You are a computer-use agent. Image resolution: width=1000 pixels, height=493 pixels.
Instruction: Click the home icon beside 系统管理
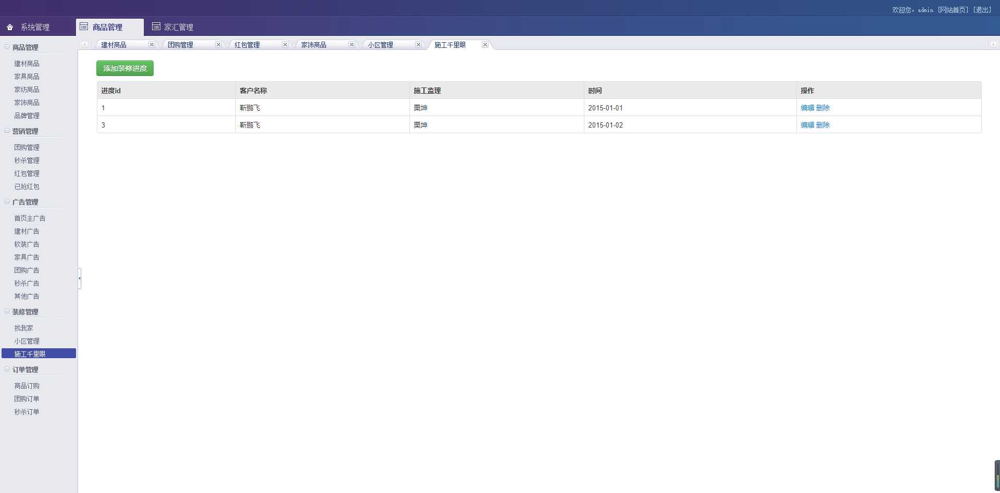click(10, 27)
